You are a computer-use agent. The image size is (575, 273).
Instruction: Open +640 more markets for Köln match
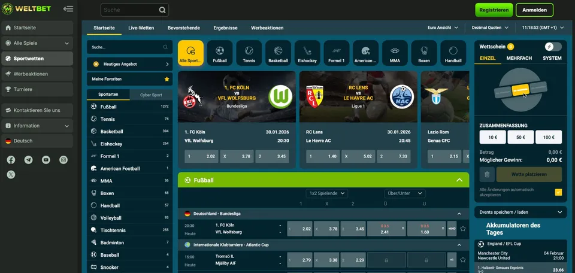click(x=452, y=229)
